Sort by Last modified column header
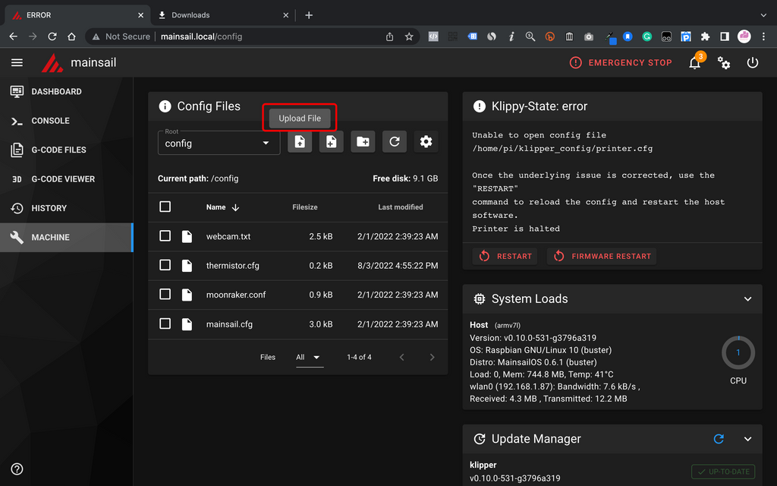The height and width of the screenshot is (486, 777). tap(401, 207)
